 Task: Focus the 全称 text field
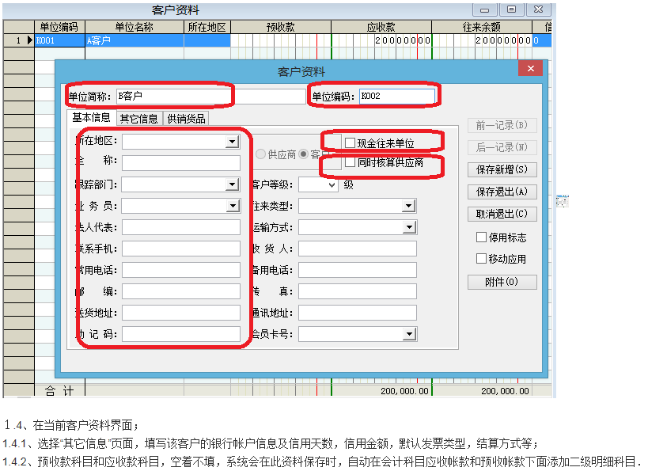[x=181, y=163]
